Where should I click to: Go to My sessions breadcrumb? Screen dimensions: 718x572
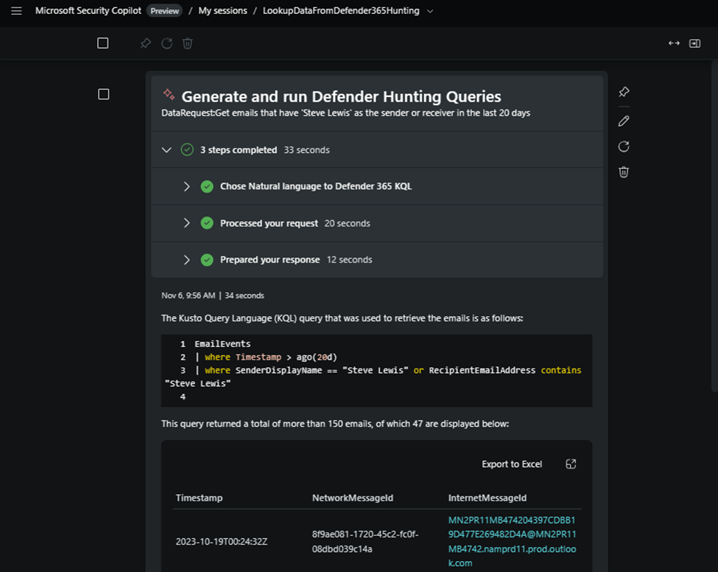pos(222,11)
